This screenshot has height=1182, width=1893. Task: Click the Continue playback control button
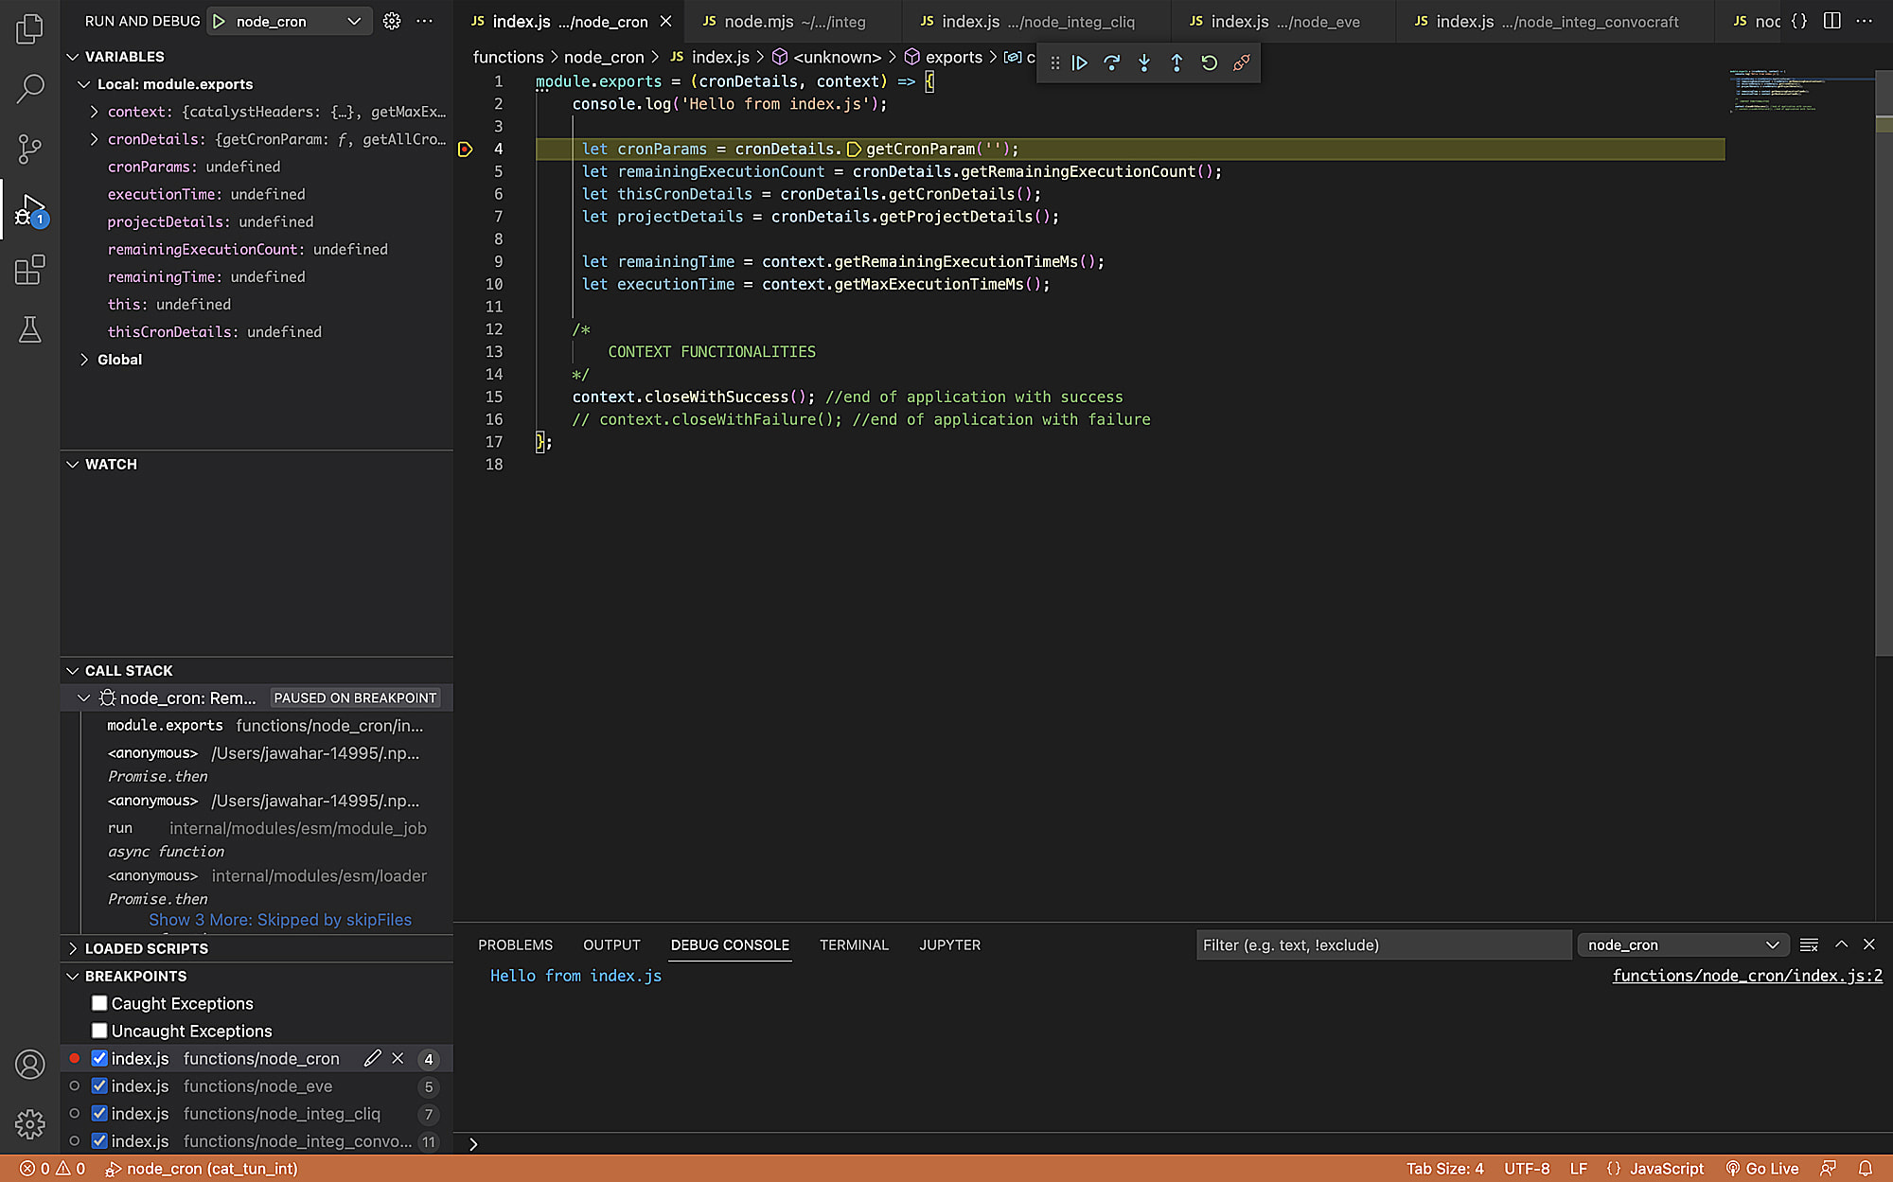tap(1079, 62)
